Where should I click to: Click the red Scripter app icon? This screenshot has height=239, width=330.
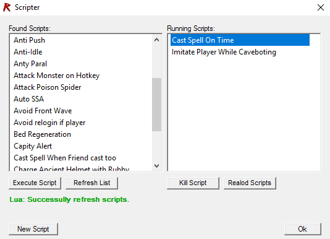click(7, 7)
